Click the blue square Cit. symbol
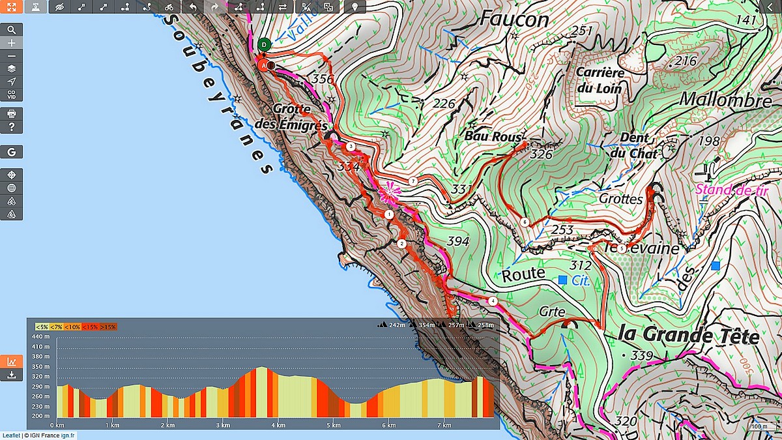The image size is (782, 440). (563, 280)
